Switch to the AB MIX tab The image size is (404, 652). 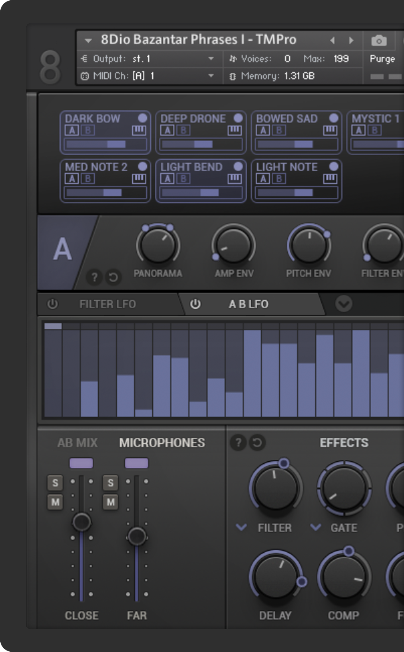77,443
